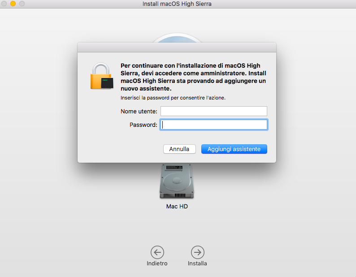Click the authentication dialog's title bar
This screenshot has width=356, height=277.
point(177,48)
